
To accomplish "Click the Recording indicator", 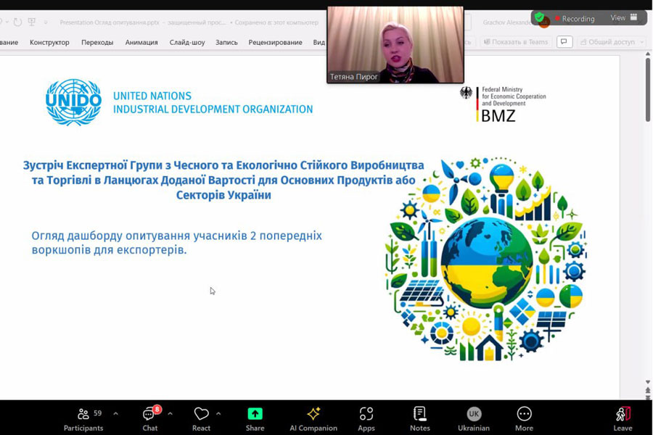I will point(575,19).
